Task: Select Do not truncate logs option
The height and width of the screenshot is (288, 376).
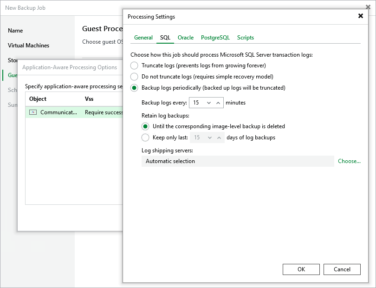Action: 134,77
